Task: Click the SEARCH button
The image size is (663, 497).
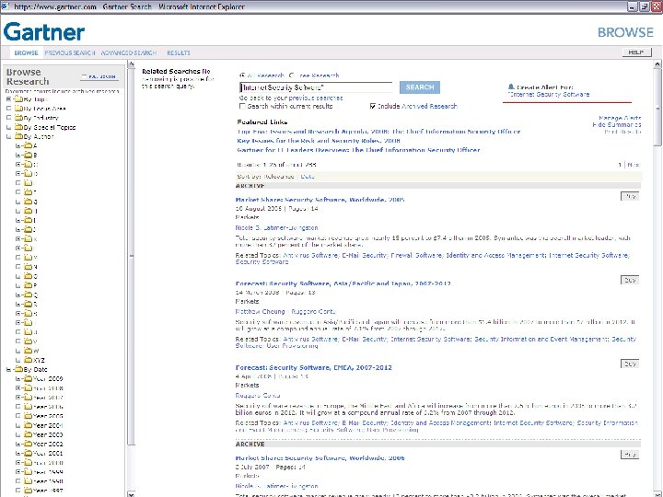Action: pyautogui.click(x=420, y=87)
